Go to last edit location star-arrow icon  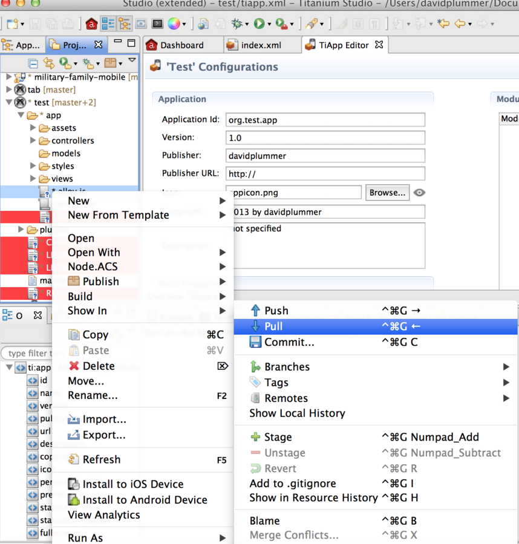[443, 24]
